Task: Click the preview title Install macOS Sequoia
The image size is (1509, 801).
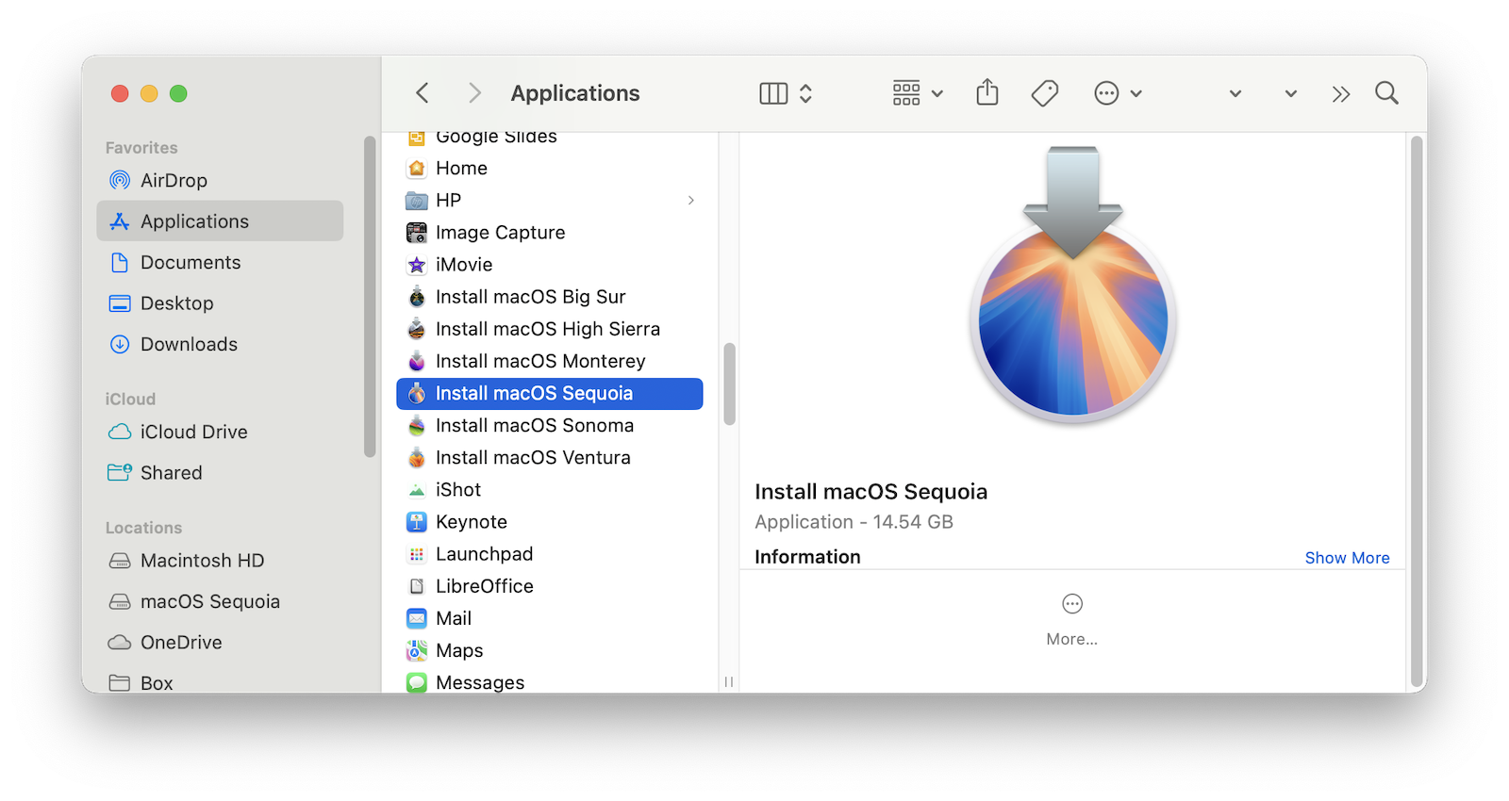Action: 871,491
